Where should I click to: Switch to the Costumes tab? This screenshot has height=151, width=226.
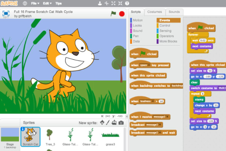tap(155, 12)
